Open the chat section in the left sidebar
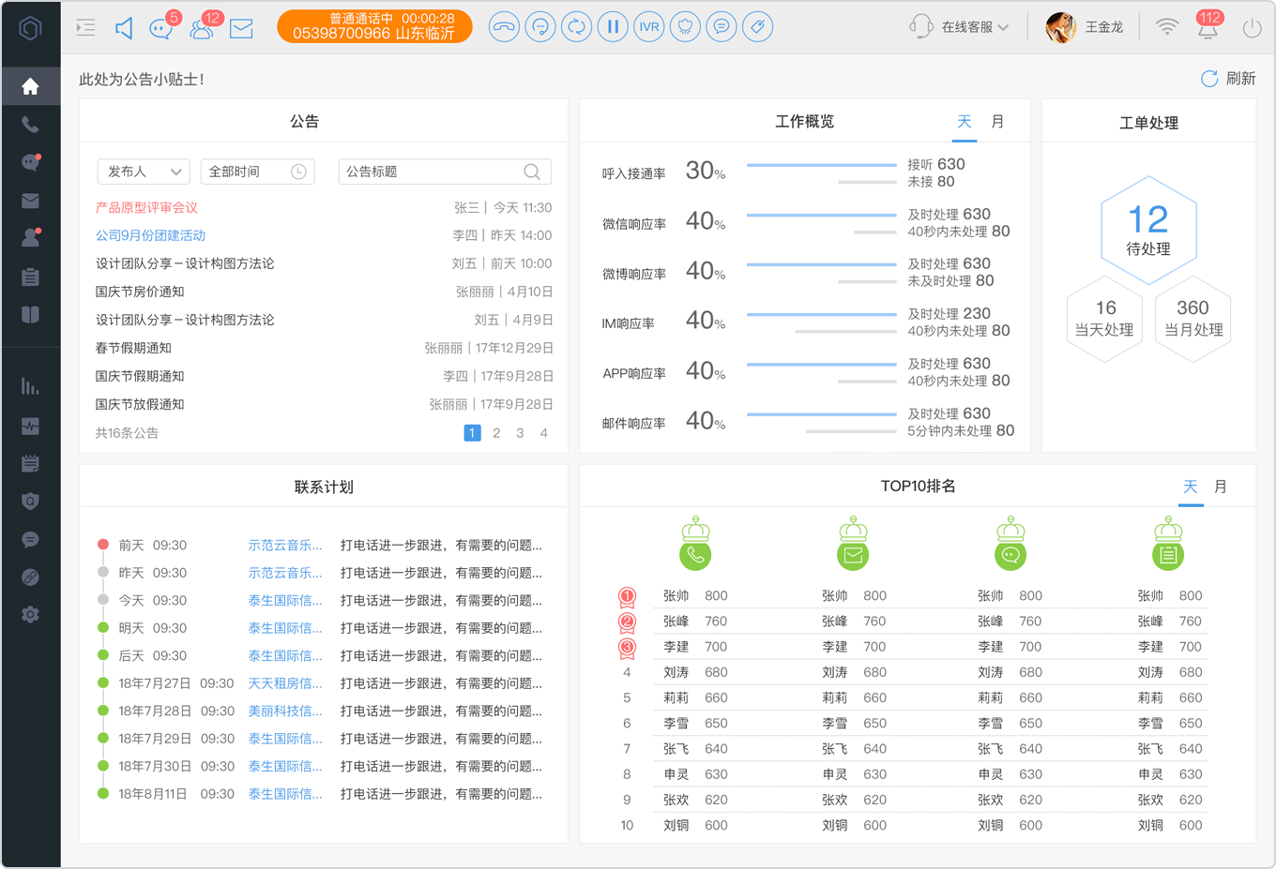The width and height of the screenshot is (1276, 869). [x=31, y=162]
